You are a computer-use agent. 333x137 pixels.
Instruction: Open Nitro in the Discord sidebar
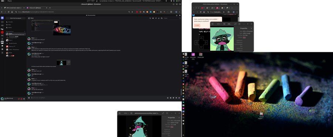click(16, 25)
